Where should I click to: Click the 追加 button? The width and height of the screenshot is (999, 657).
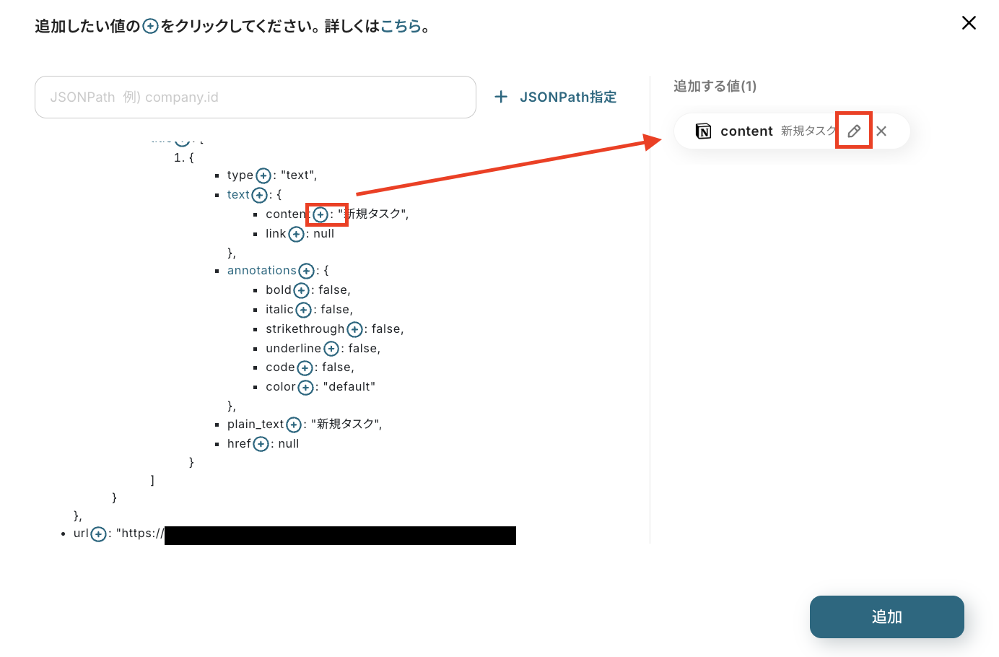coord(886,617)
